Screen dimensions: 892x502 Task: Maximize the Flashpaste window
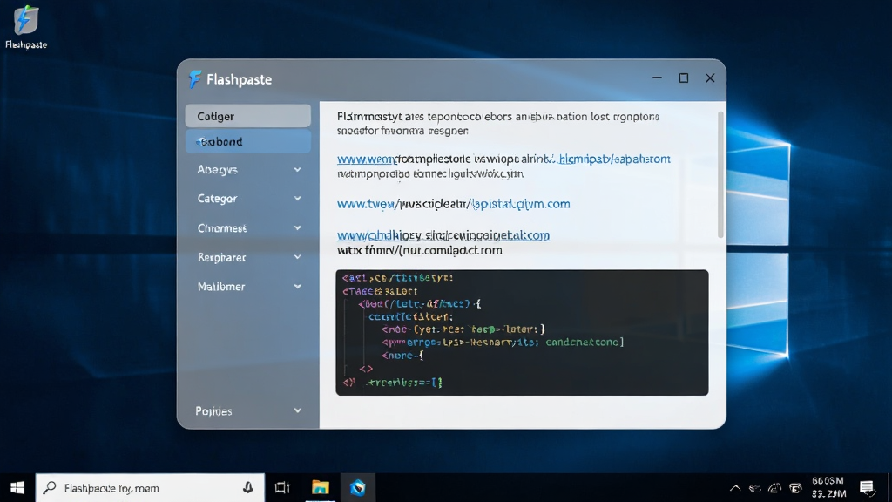[684, 78]
